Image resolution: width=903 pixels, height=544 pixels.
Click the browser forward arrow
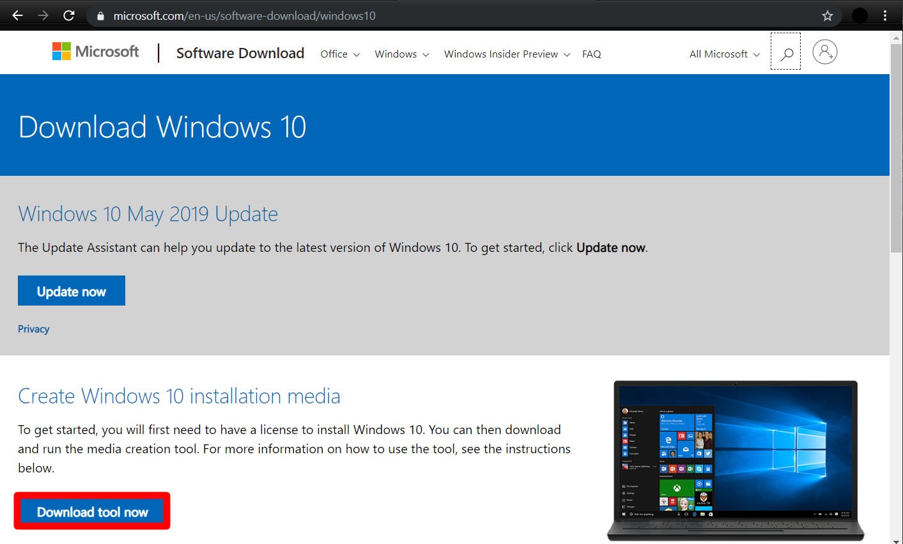tap(43, 15)
